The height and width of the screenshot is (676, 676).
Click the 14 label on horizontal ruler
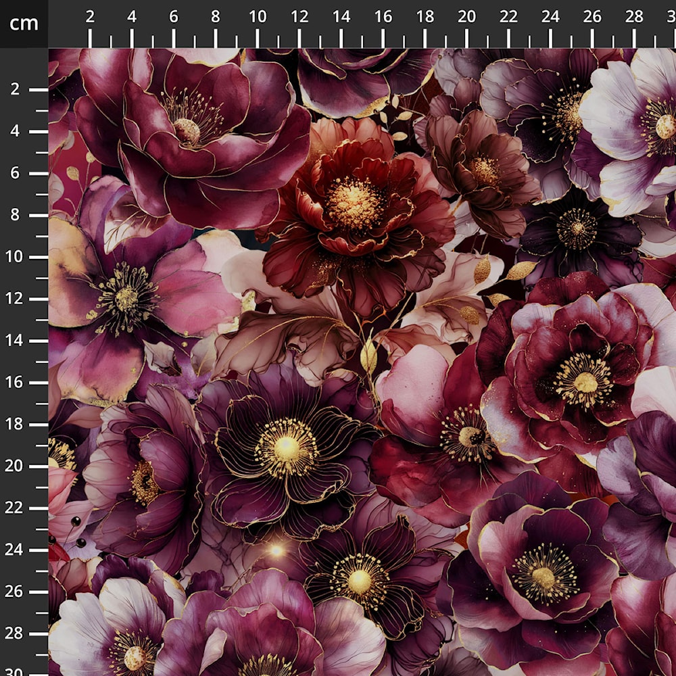pos(341,17)
